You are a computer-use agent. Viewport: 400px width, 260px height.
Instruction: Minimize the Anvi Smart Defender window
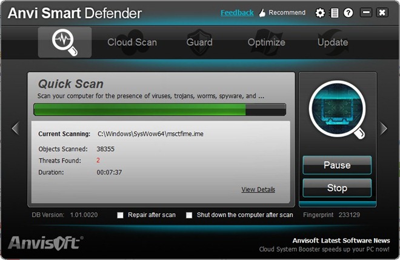click(366, 13)
